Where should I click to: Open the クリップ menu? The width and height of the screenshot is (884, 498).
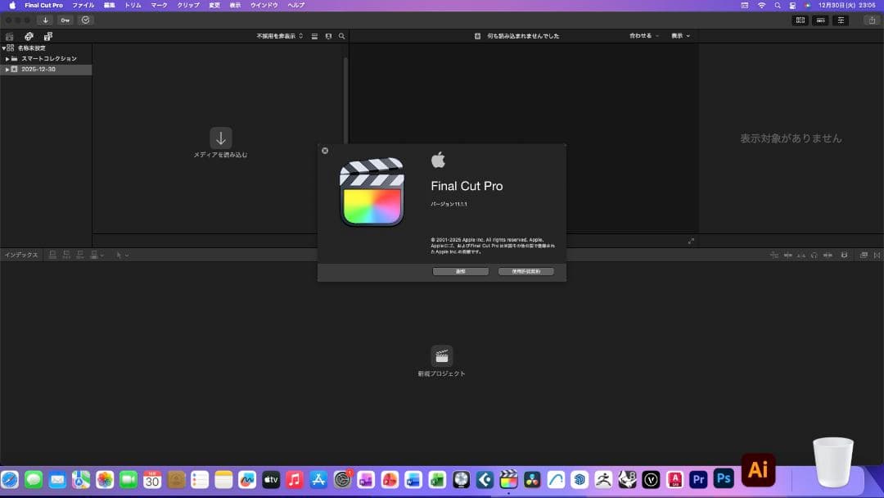pyautogui.click(x=188, y=5)
